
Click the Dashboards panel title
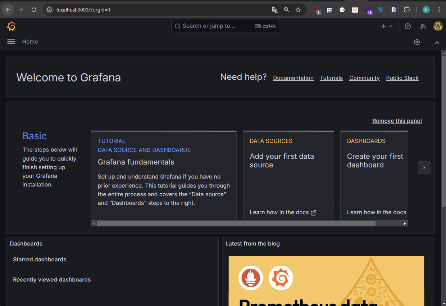pos(26,244)
